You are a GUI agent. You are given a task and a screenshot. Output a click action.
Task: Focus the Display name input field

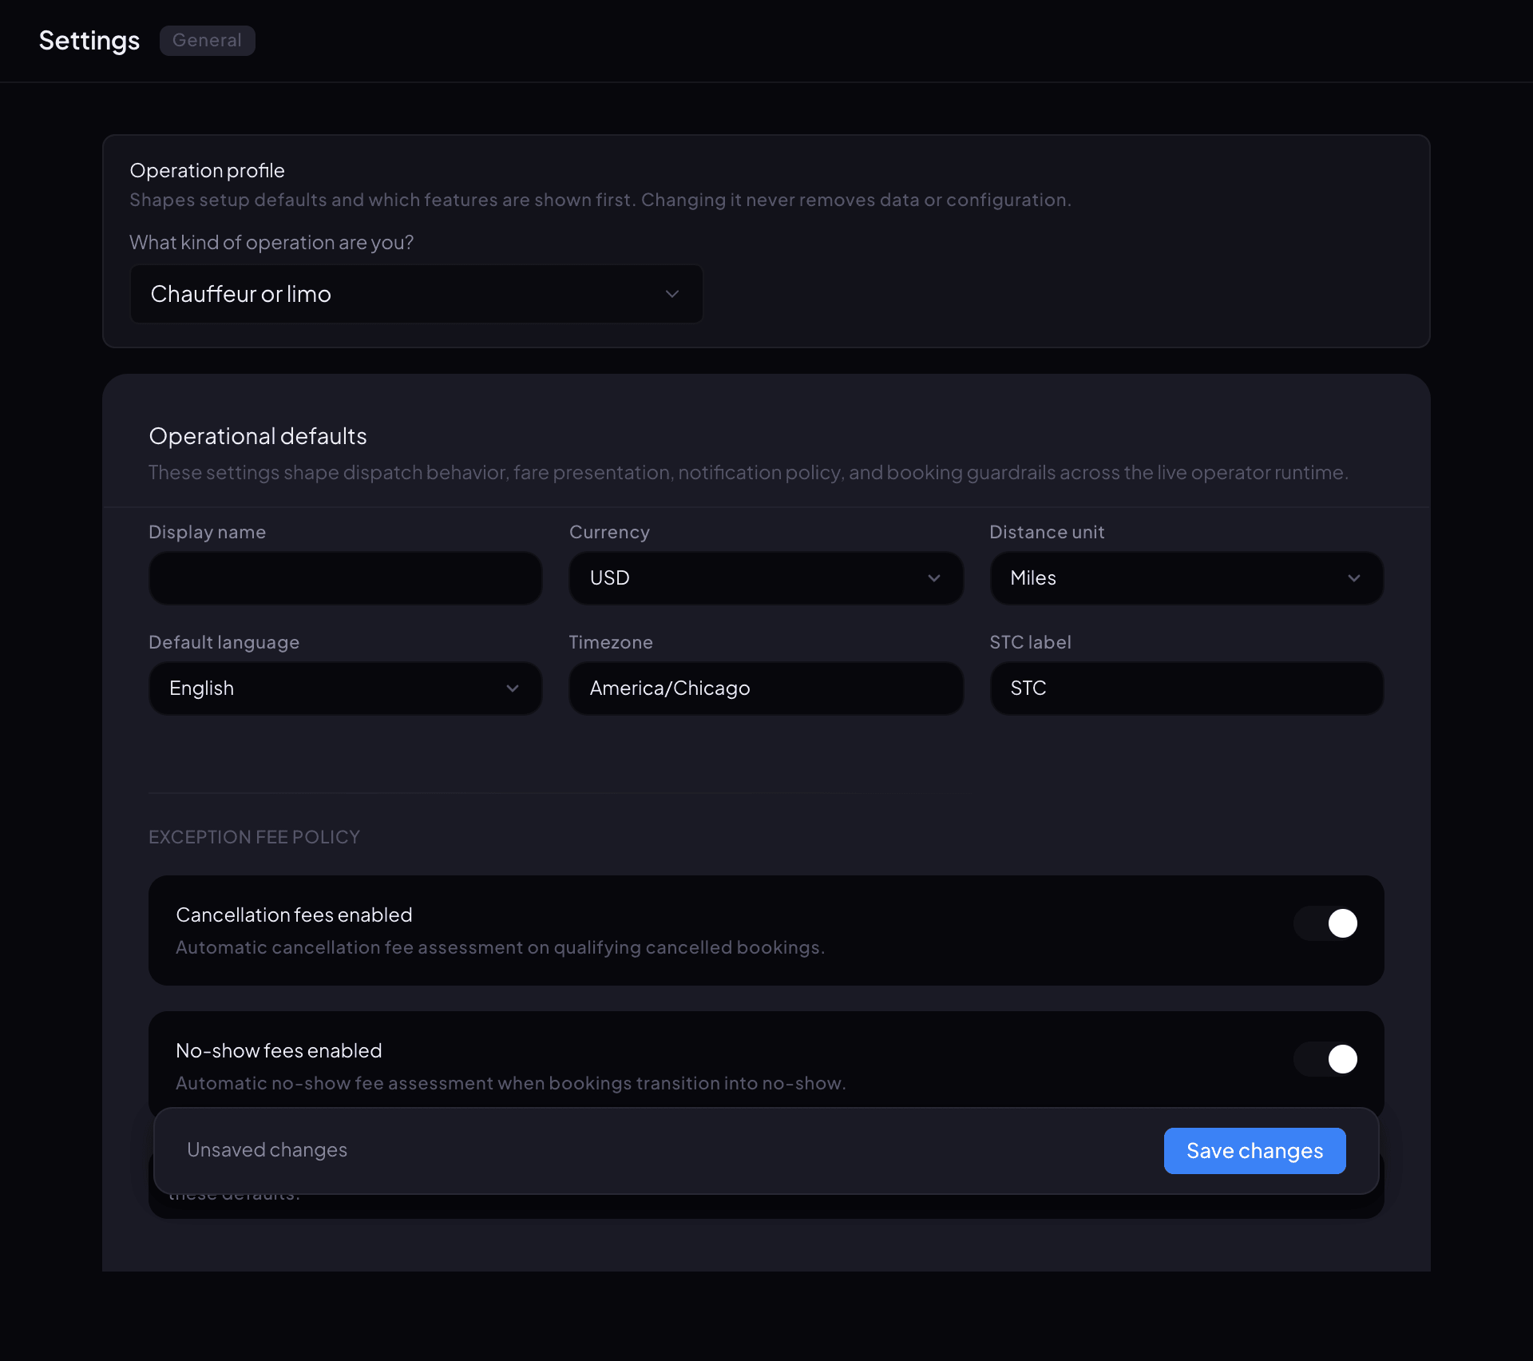[x=345, y=577]
